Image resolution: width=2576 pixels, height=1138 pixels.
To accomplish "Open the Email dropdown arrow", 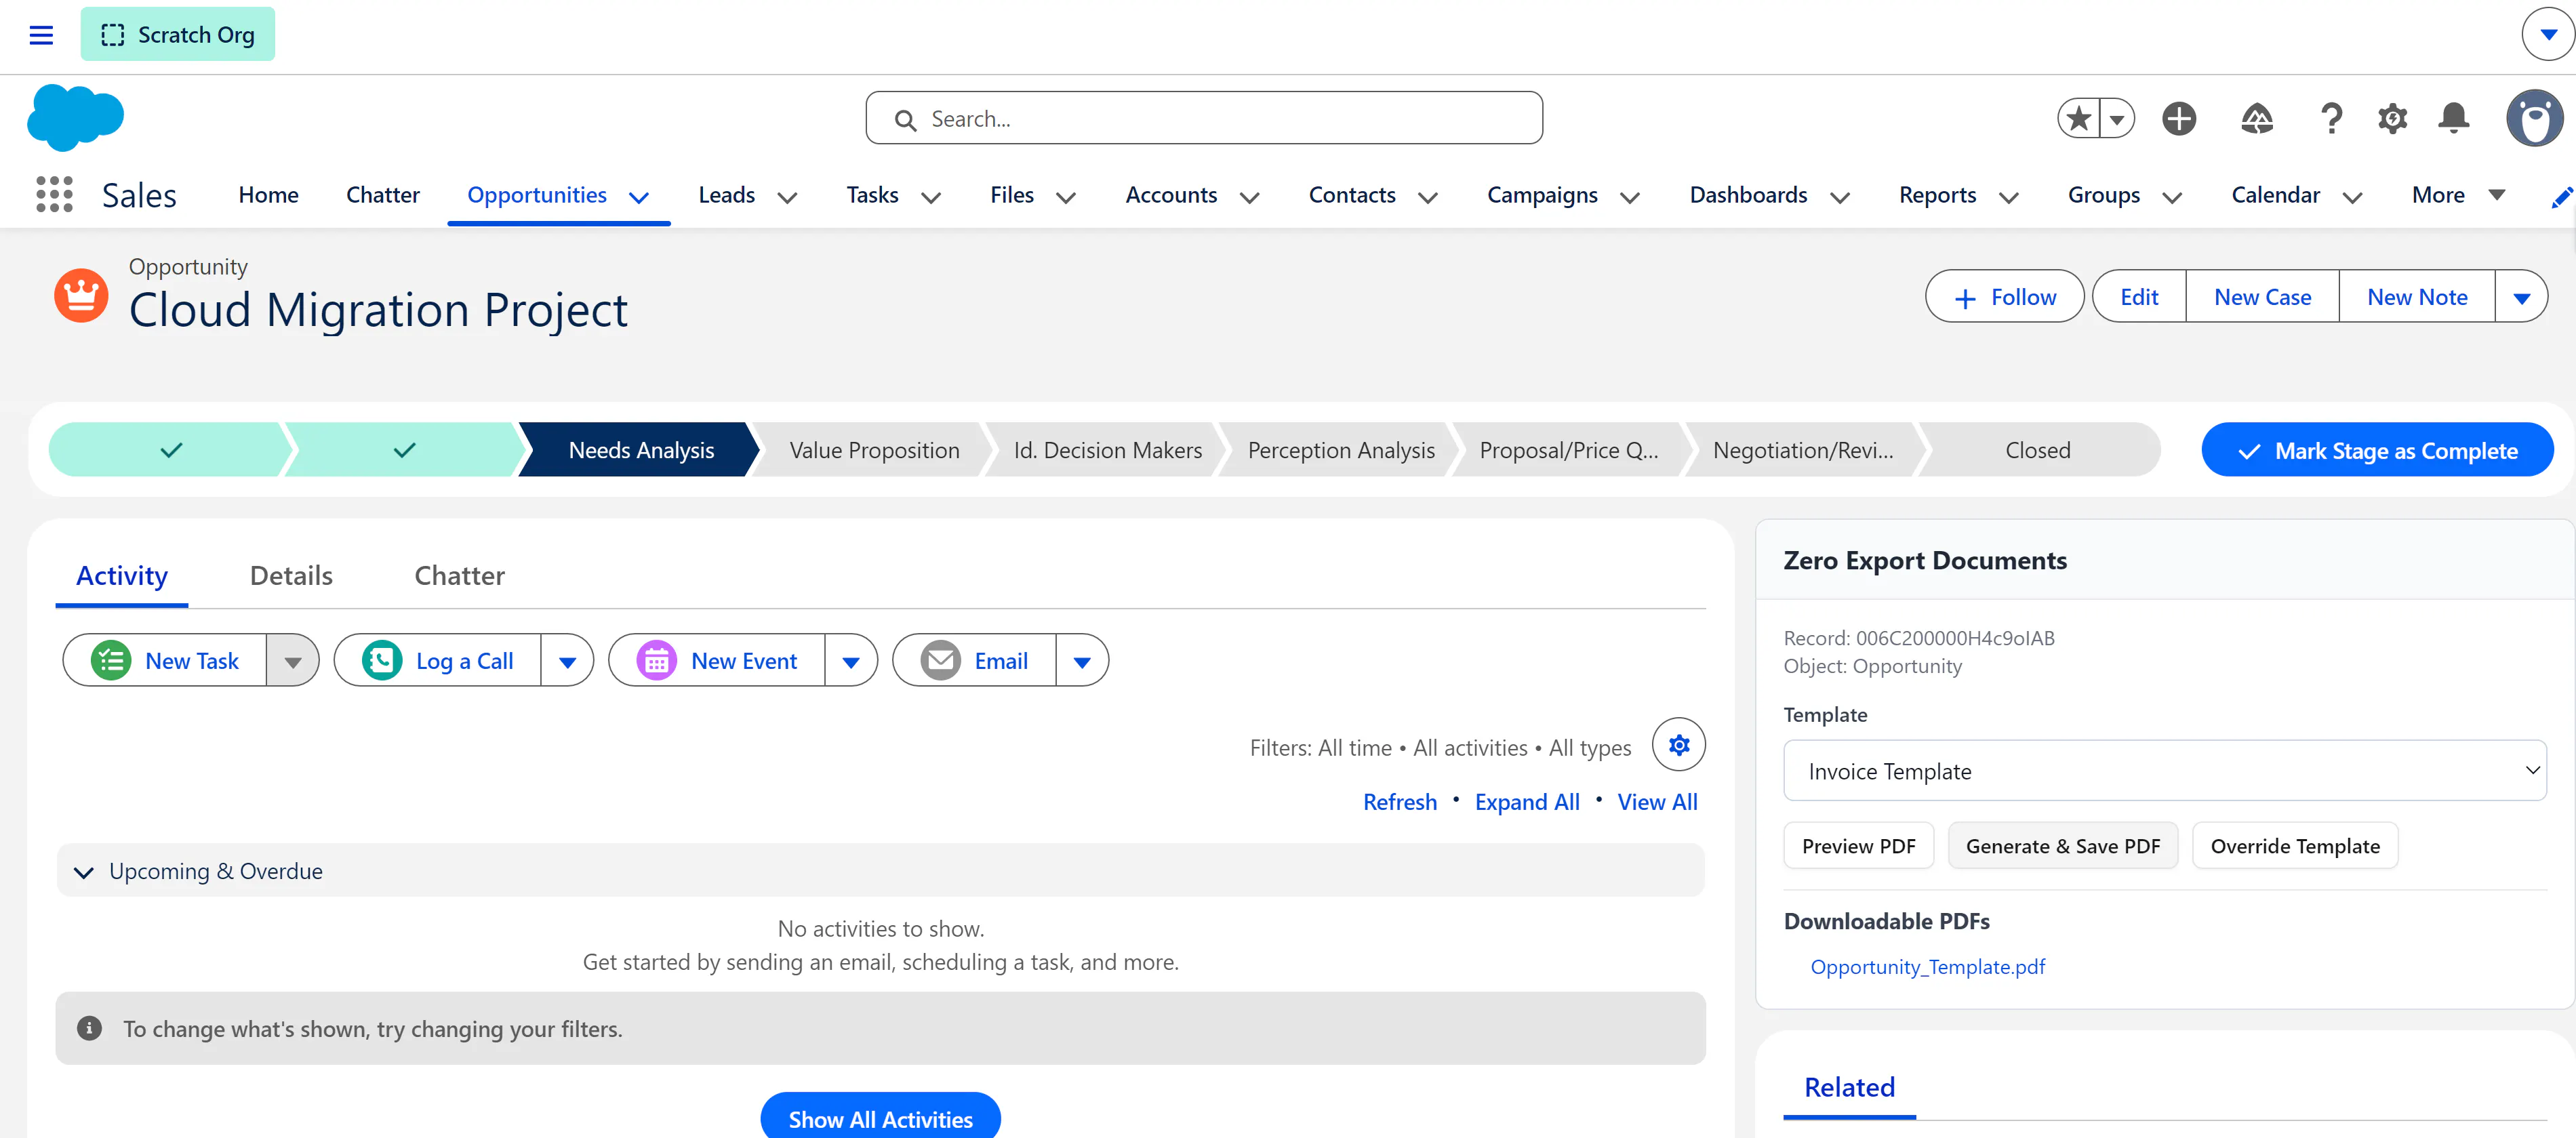I will click(1082, 660).
